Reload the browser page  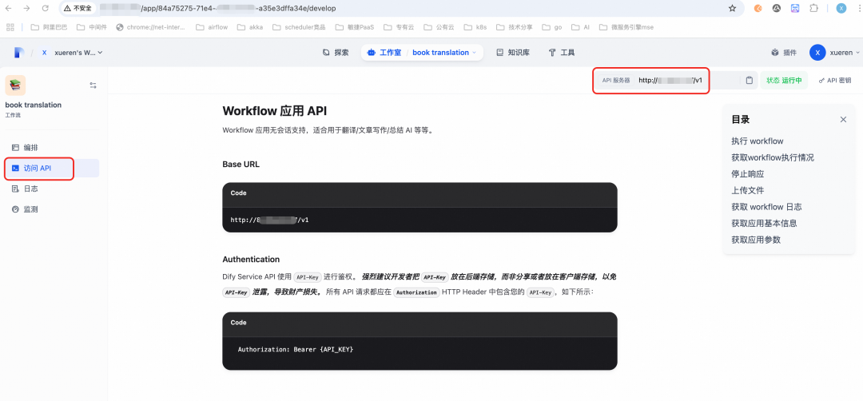click(x=45, y=8)
